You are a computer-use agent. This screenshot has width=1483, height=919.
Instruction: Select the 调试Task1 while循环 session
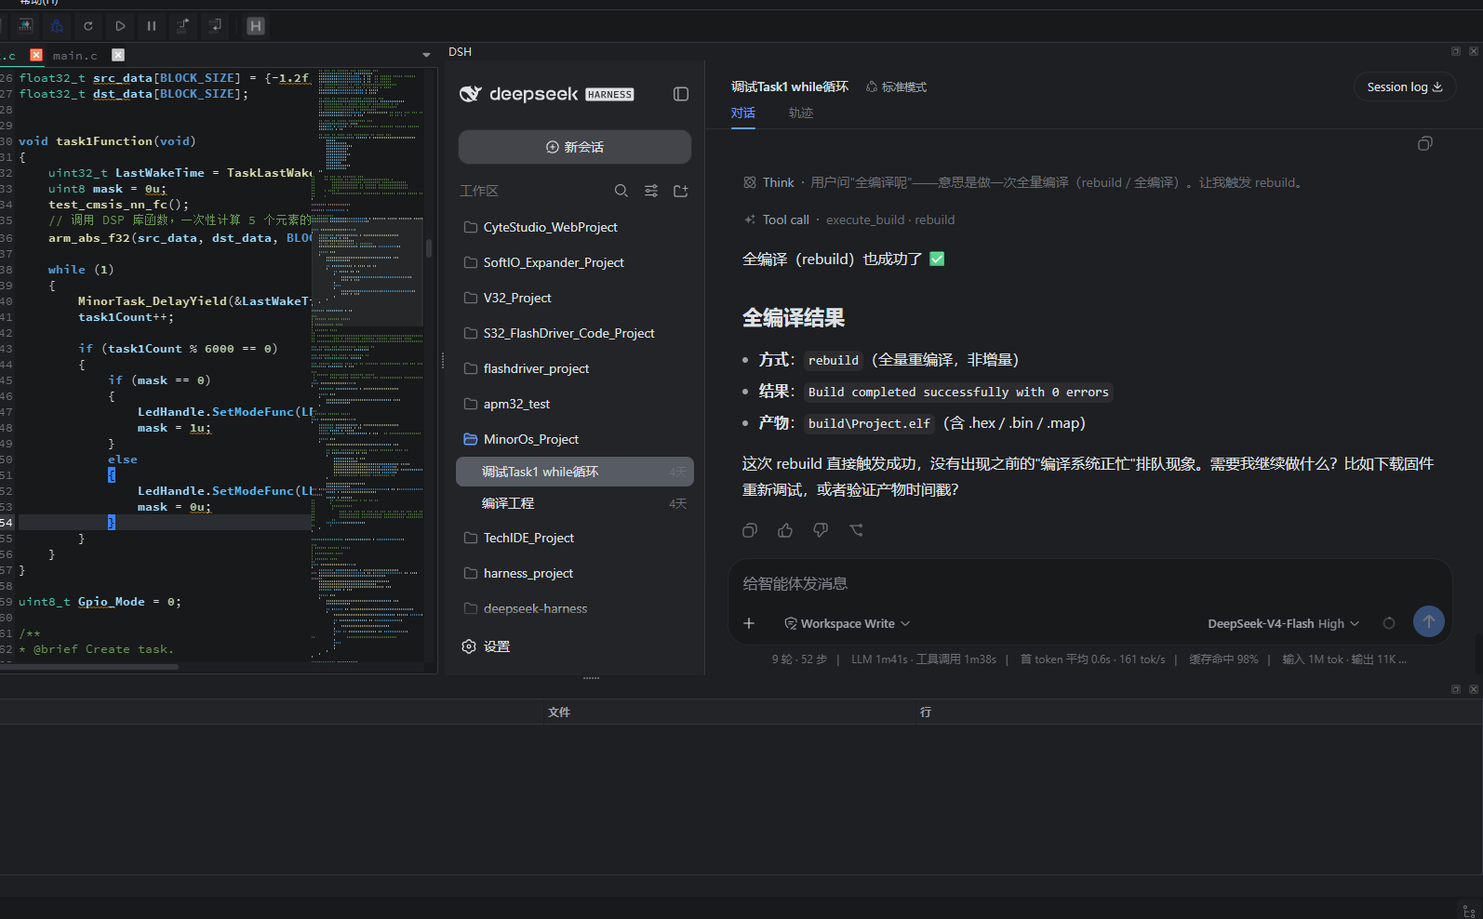[x=575, y=472]
